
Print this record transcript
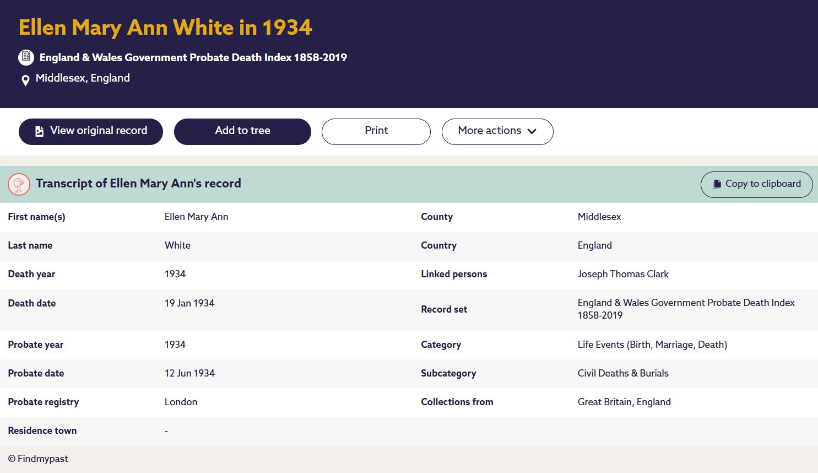[376, 131]
